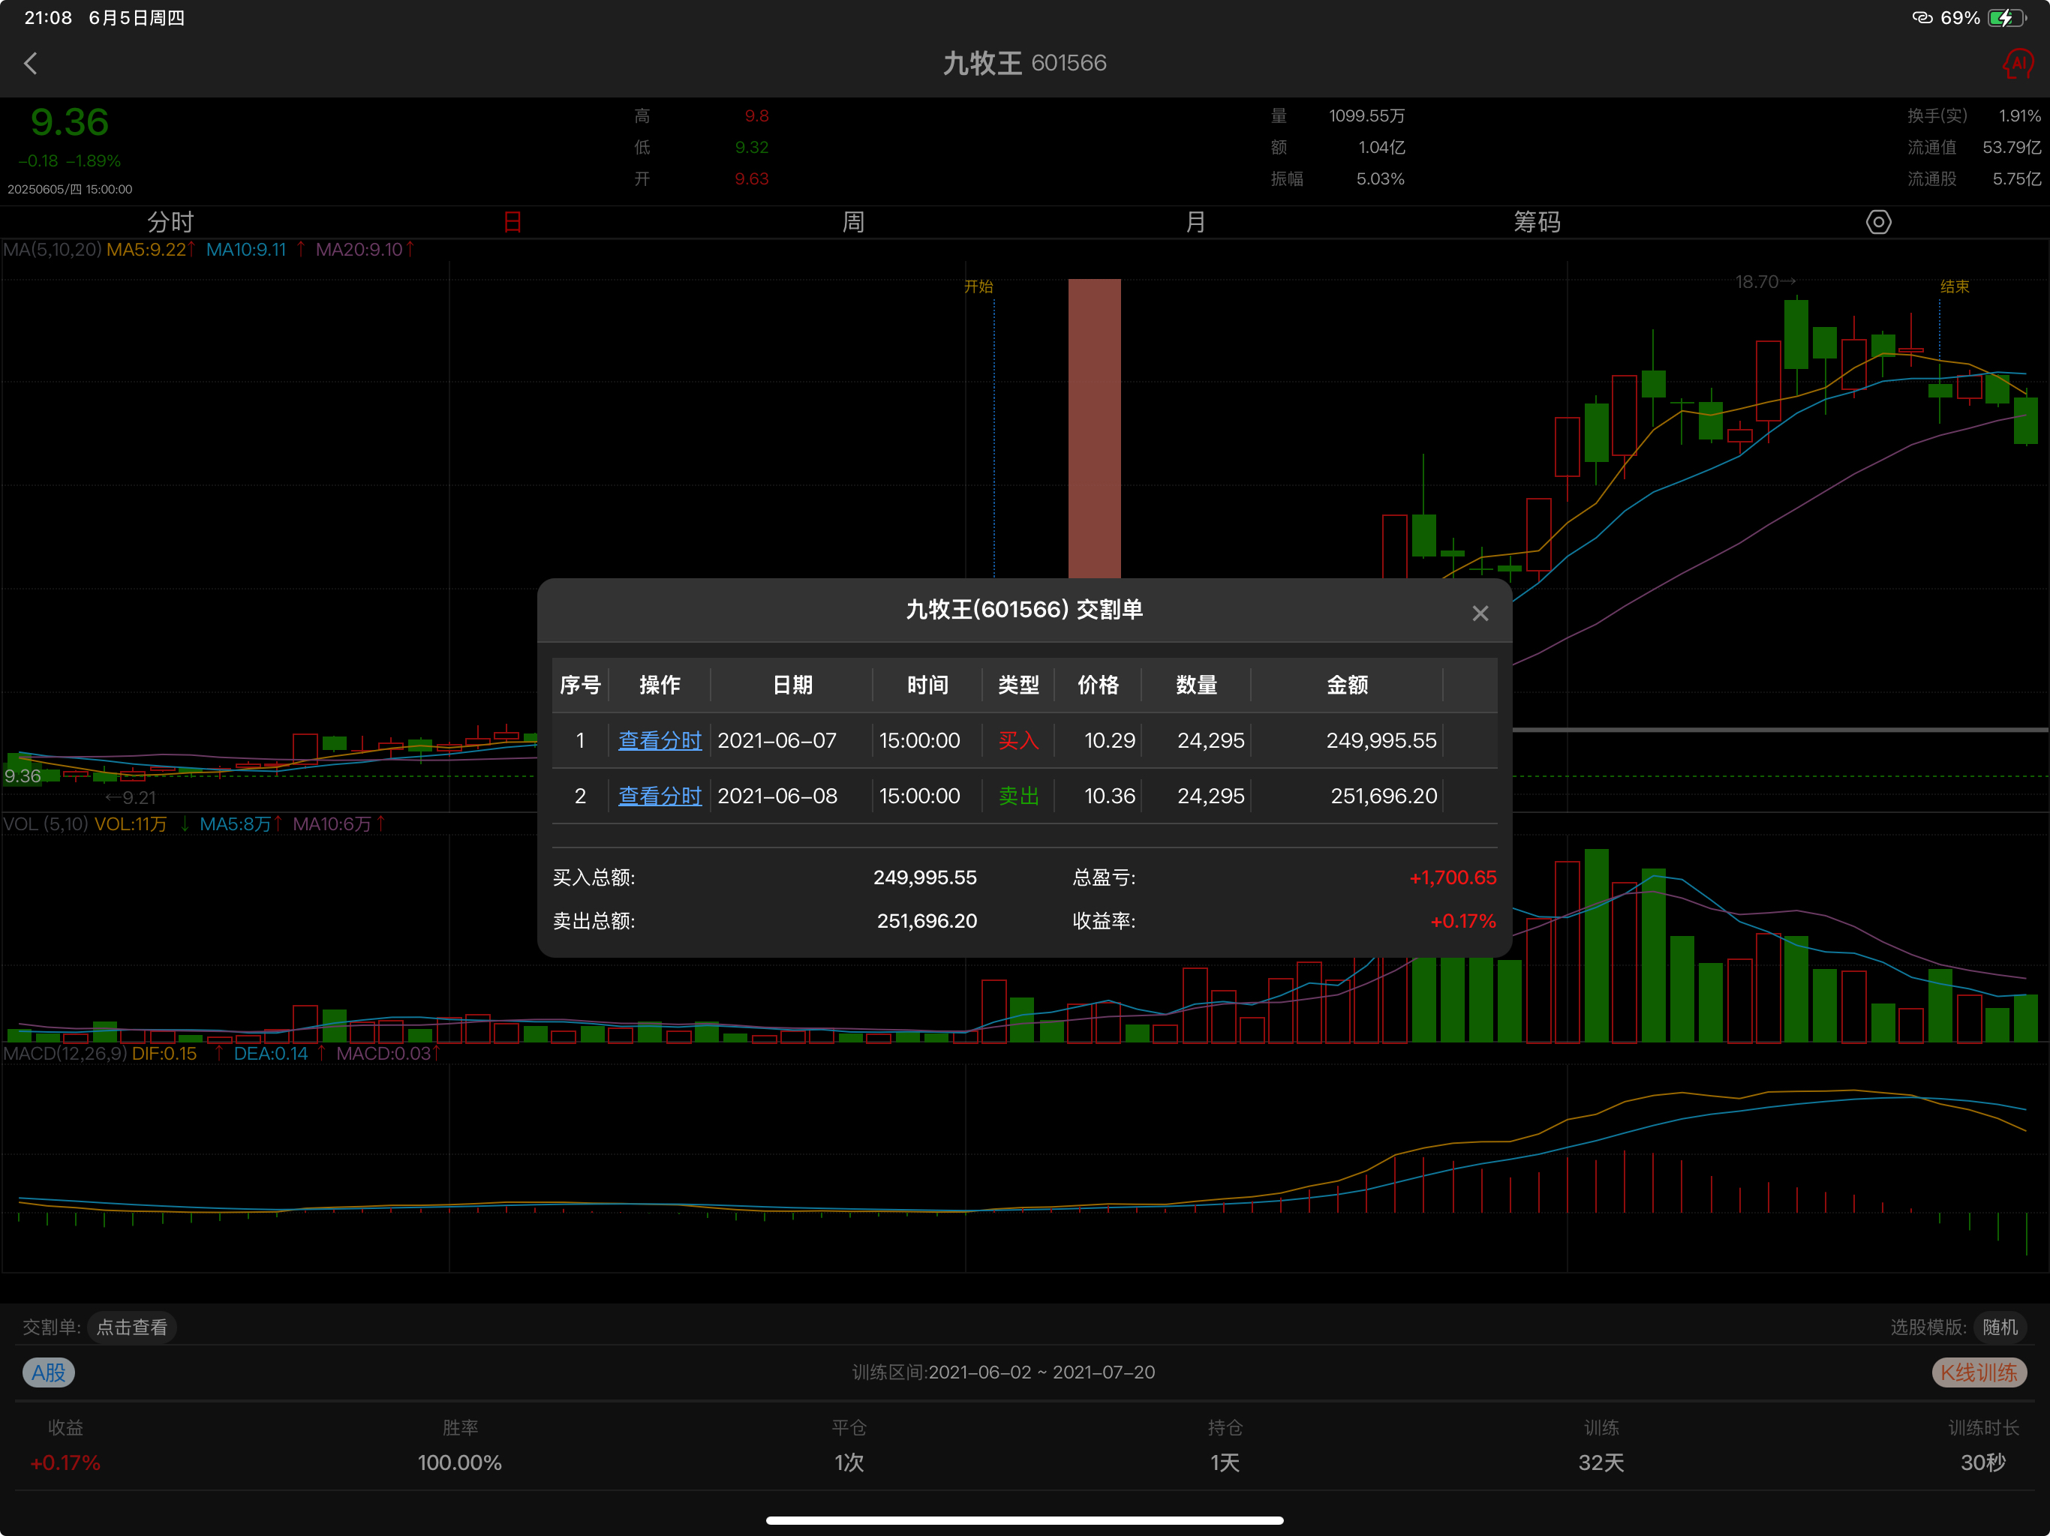Switch to 日 K-line tab

click(512, 222)
